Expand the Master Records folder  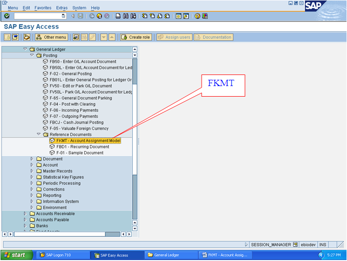pos(32,171)
